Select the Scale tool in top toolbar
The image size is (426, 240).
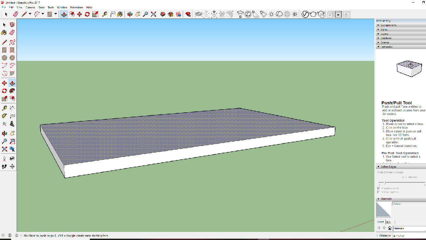click(x=95, y=14)
